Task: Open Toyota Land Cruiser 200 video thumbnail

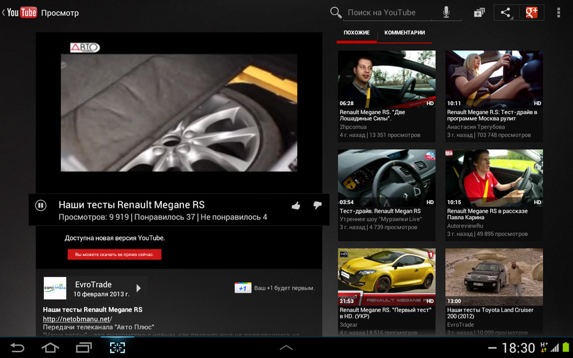Action: [494, 277]
